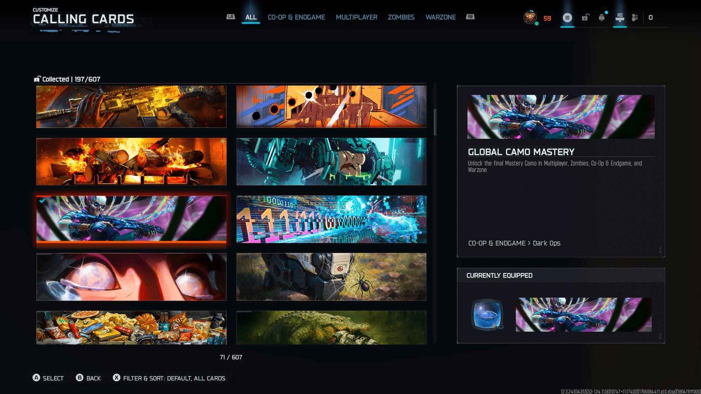Image resolution: width=701 pixels, height=394 pixels.
Task: Open the unlock padlock icon in top bar
Action: (x=585, y=18)
